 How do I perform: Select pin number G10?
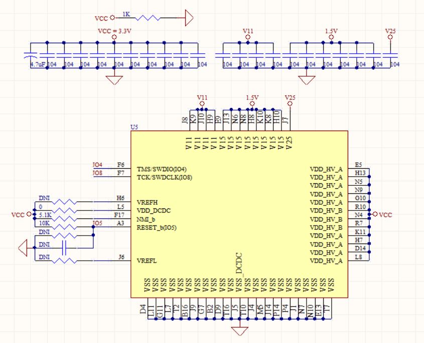[360, 198]
